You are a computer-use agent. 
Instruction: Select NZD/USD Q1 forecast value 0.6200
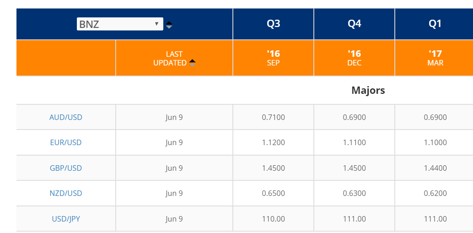coord(435,193)
